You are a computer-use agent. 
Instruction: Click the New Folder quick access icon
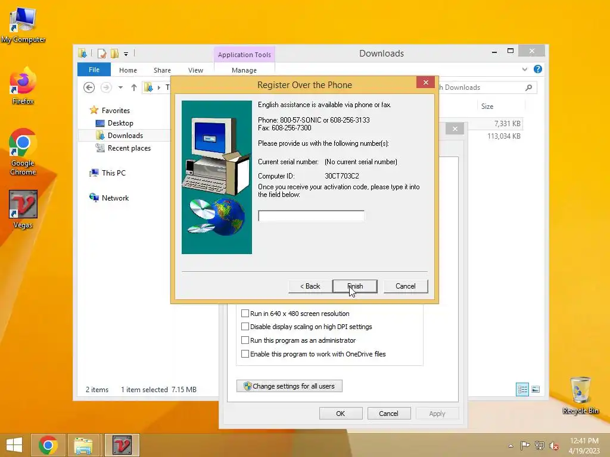pos(114,54)
